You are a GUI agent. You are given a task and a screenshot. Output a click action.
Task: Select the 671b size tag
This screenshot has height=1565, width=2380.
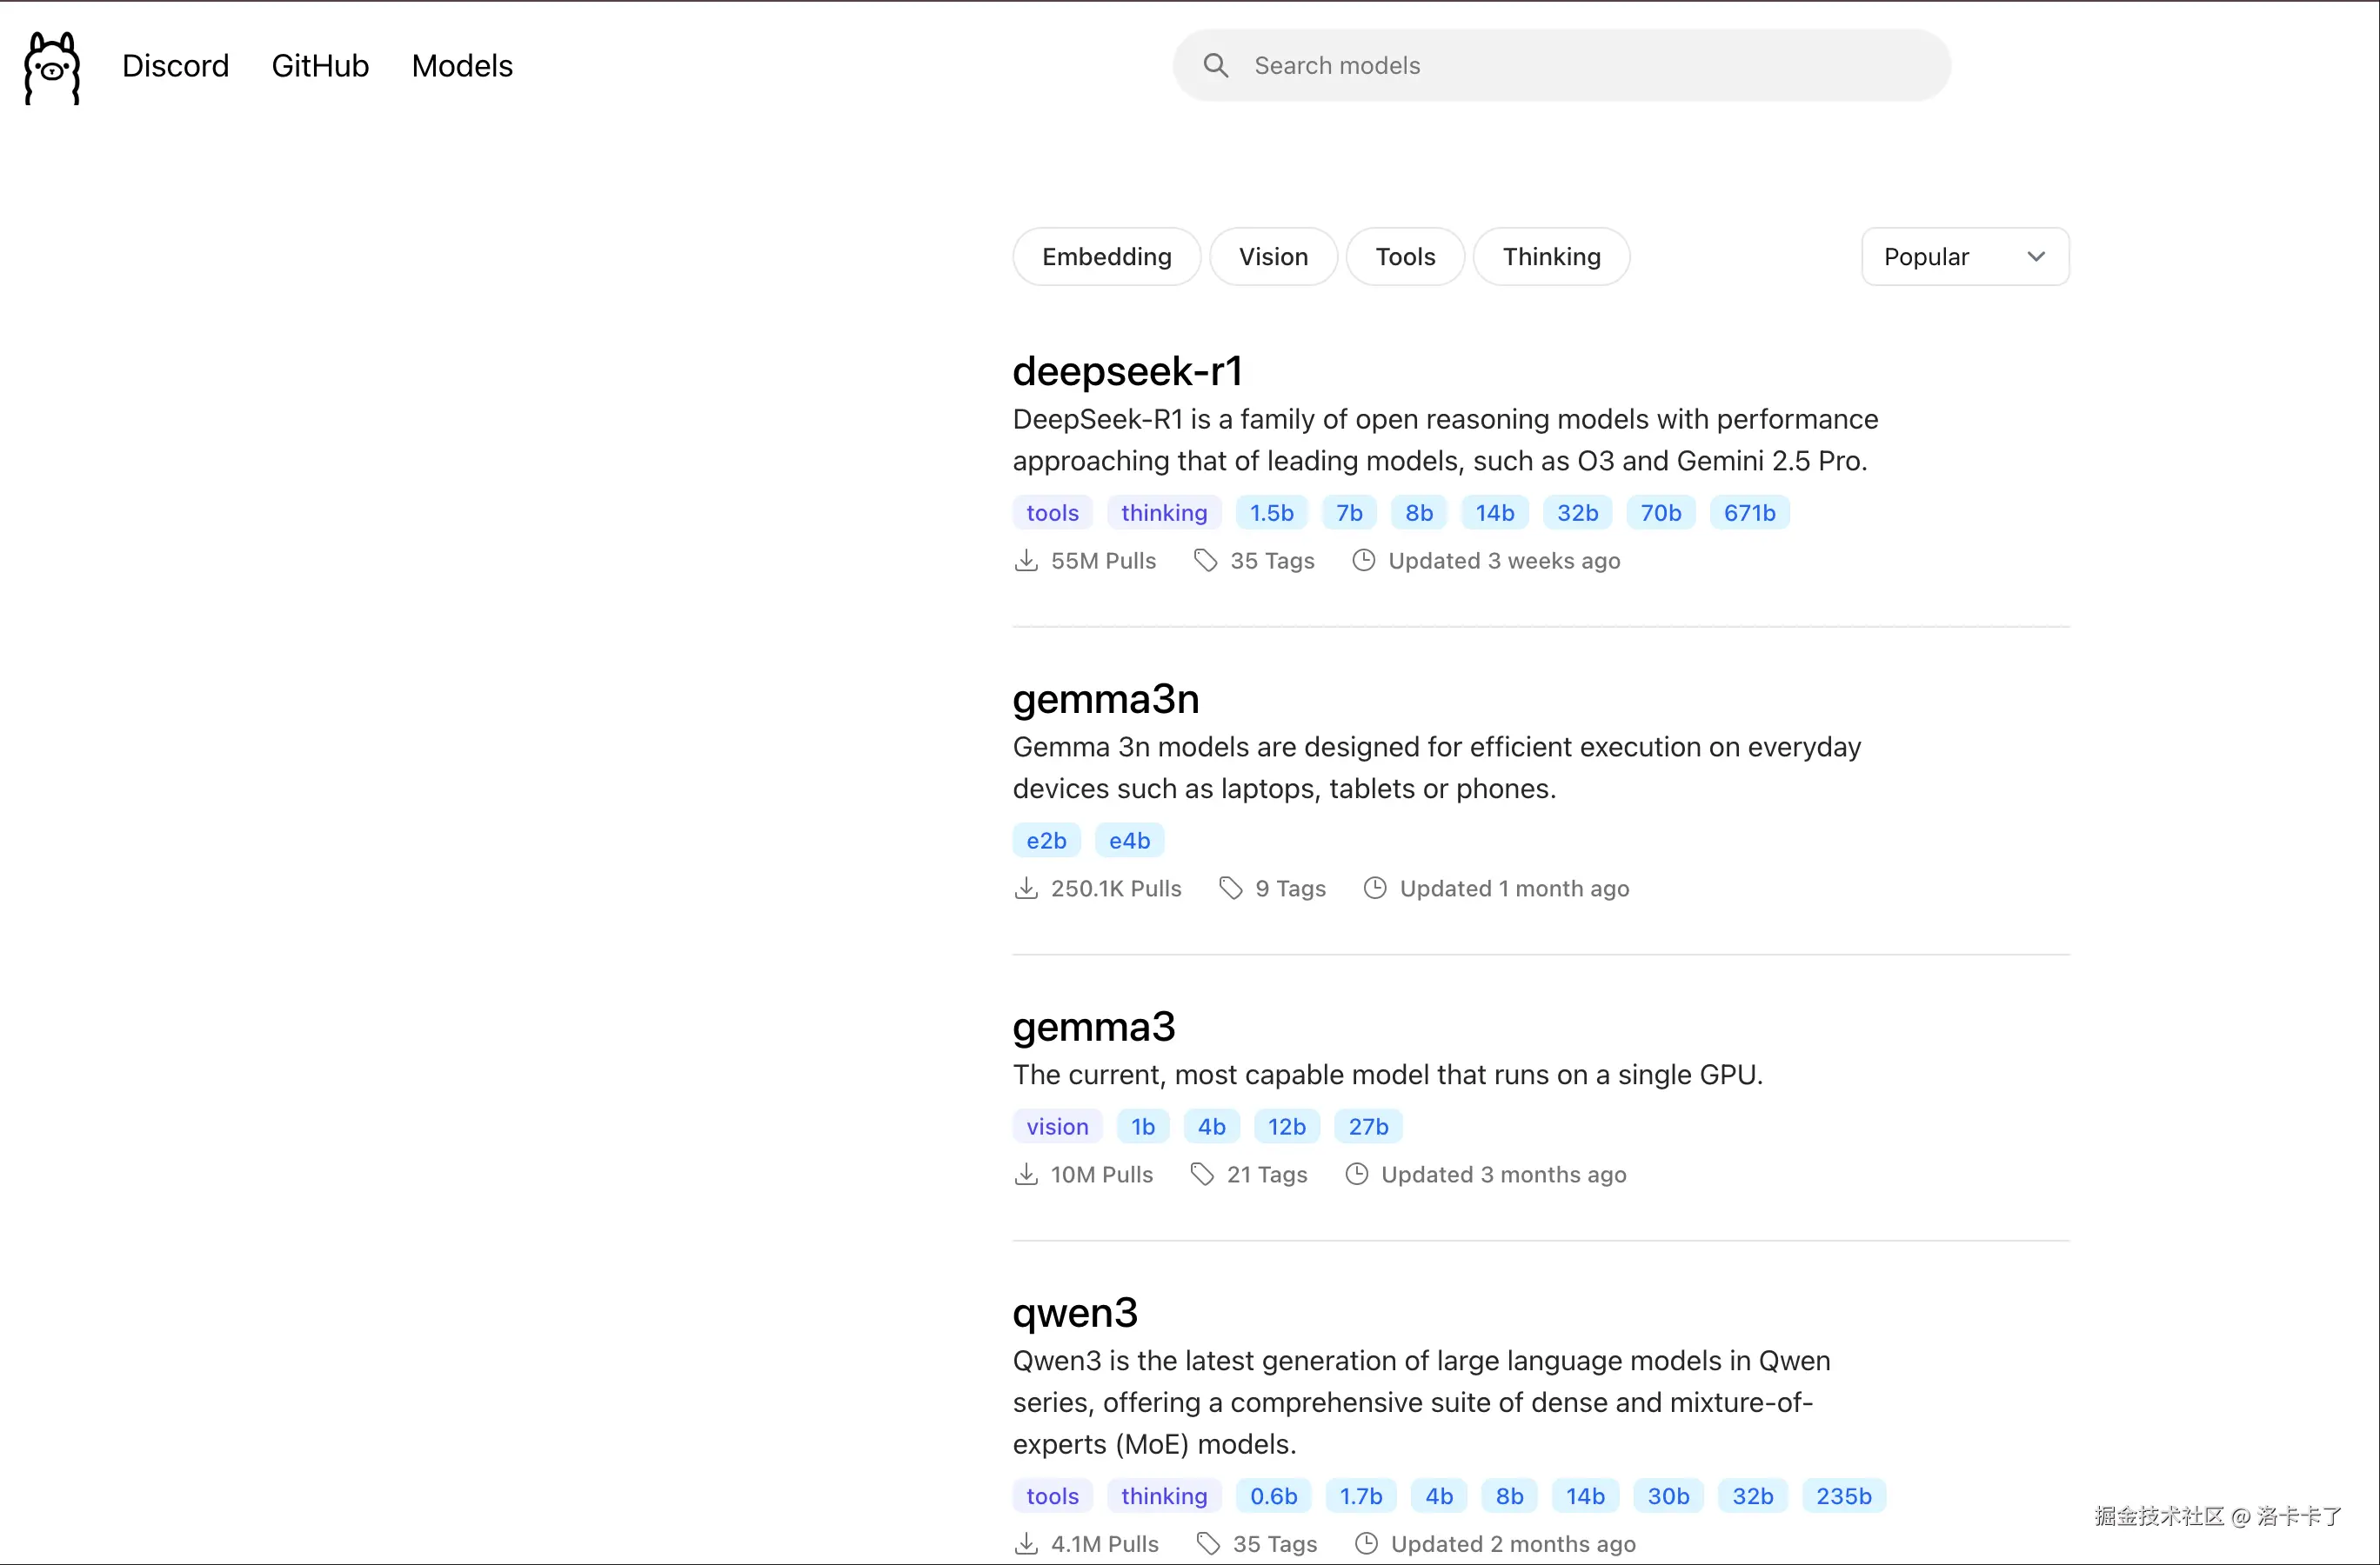click(x=1749, y=513)
